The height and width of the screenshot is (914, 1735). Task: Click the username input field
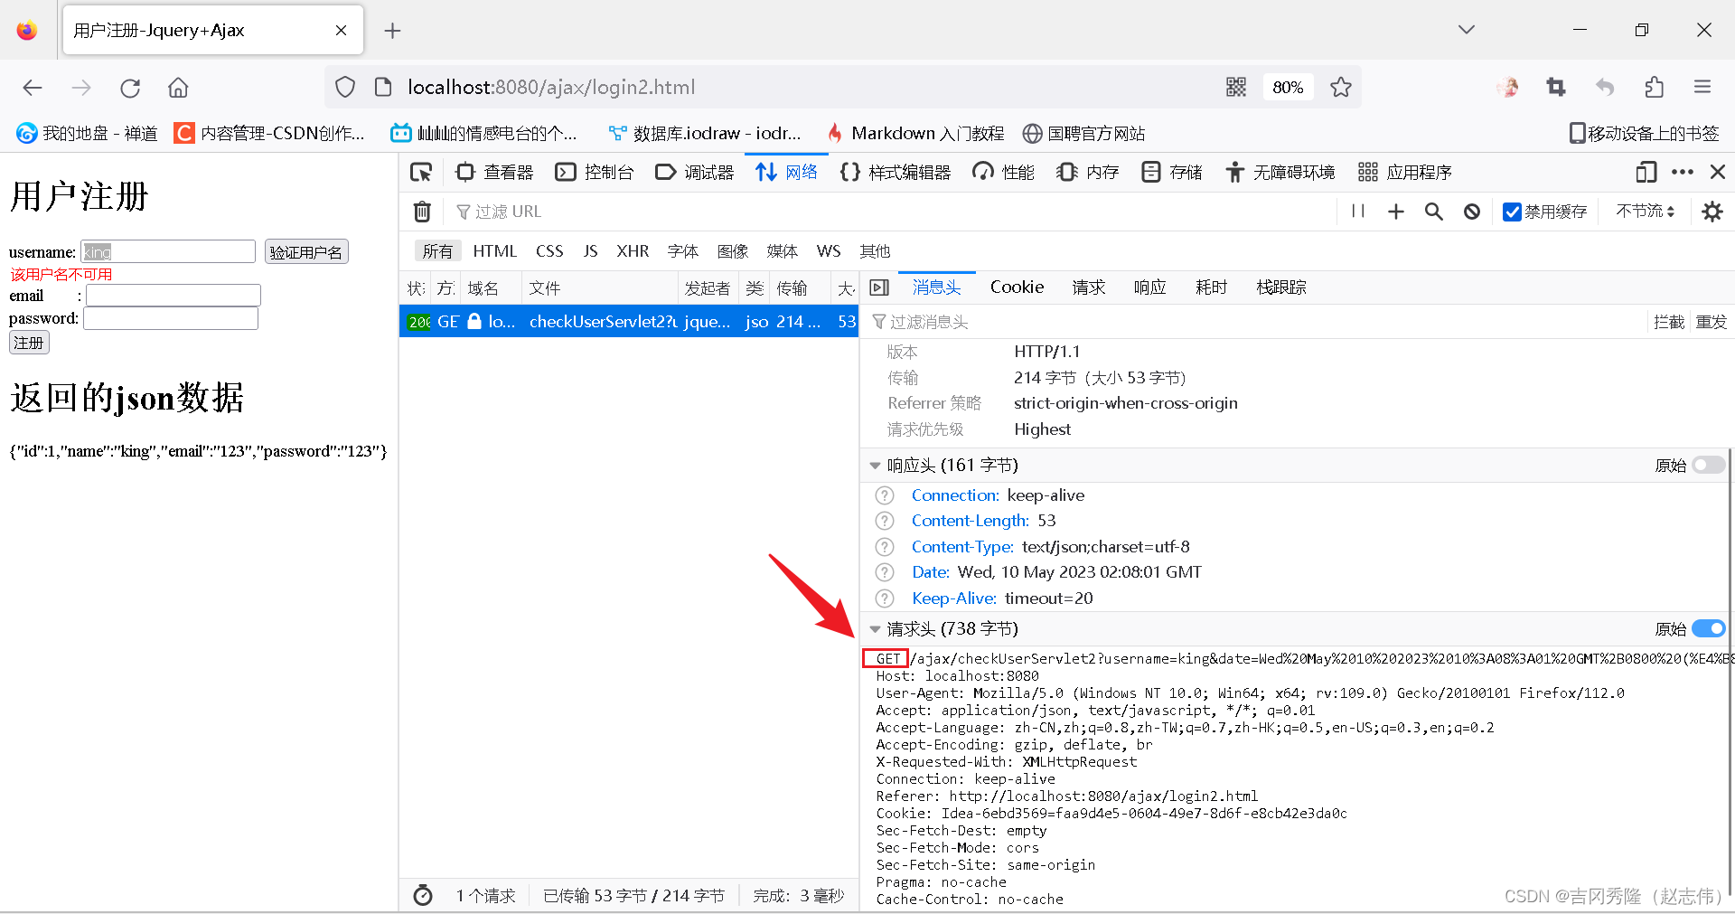point(168,251)
